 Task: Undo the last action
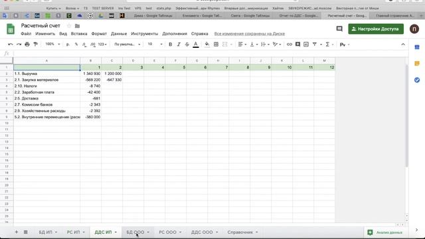[x=11, y=44]
